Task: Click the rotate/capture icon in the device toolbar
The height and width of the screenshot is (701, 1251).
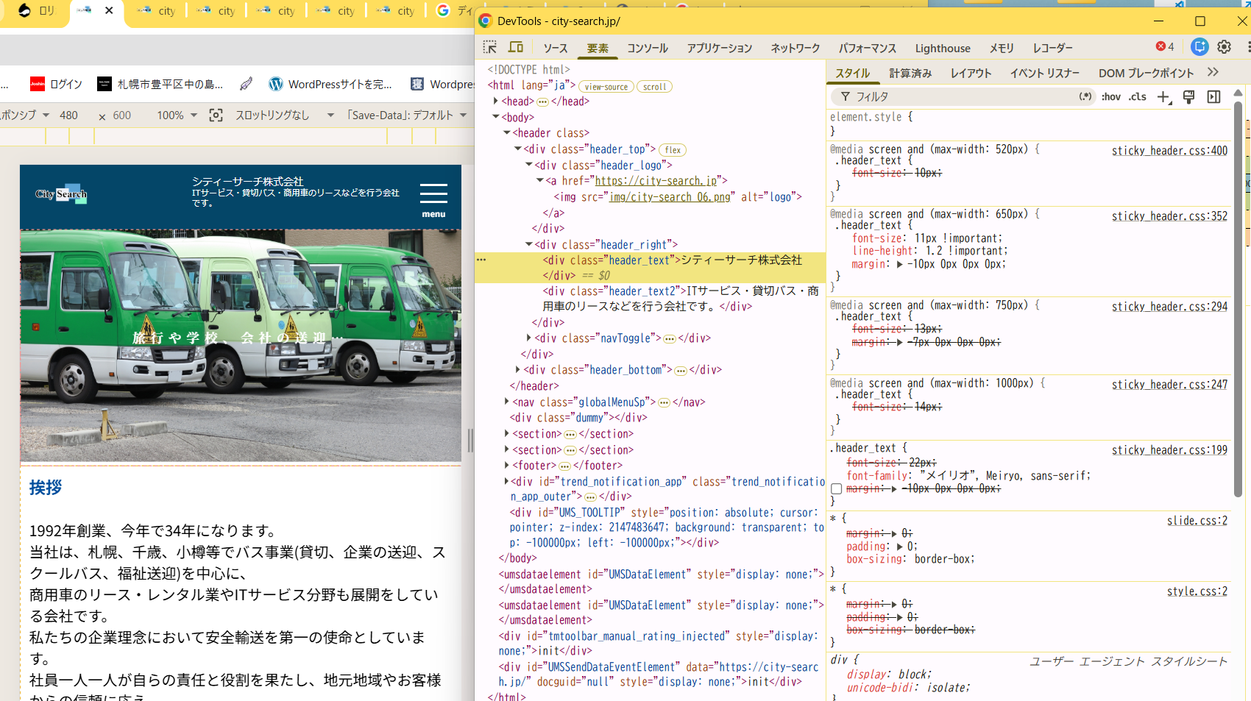Action: [x=216, y=115]
